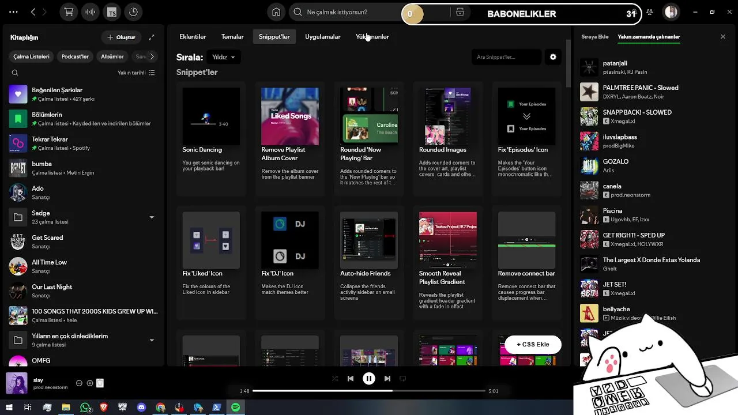738x415 pixels.
Task: Open the Browse icon beside the search box
Action: click(x=460, y=12)
